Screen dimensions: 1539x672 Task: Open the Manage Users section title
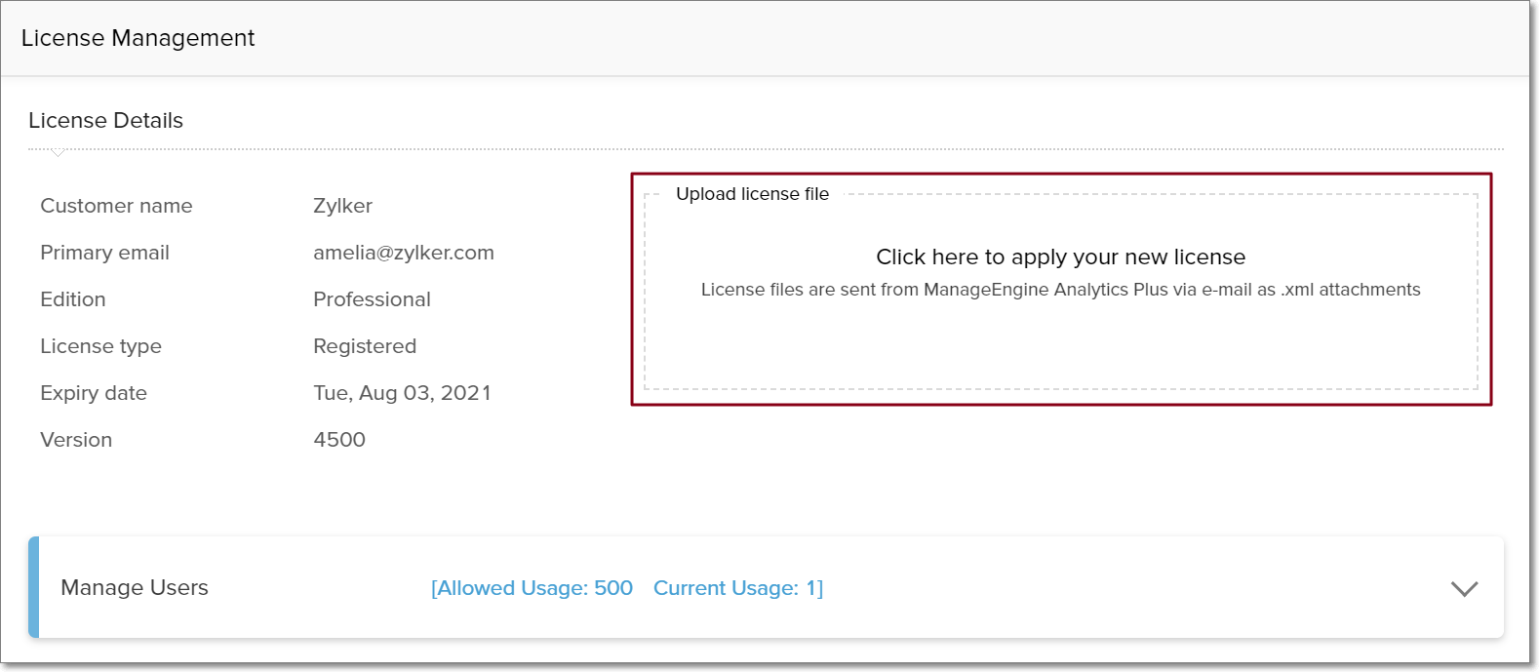135,587
